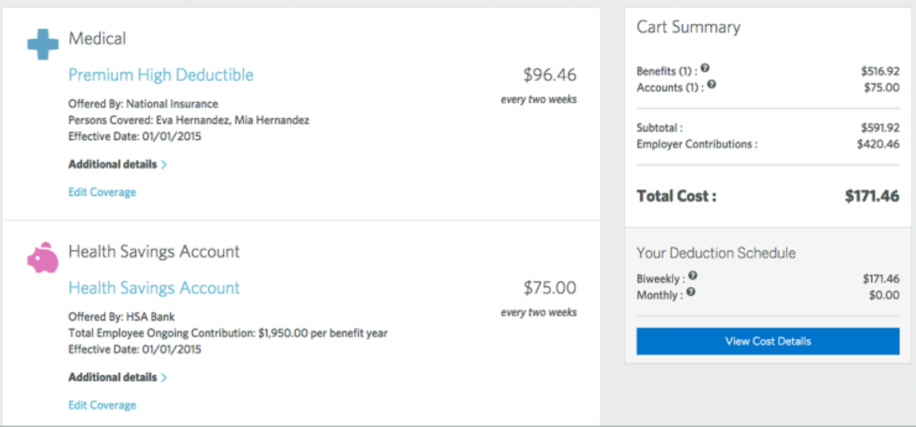The image size is (916, 427).
Task: Edit Coverage for Health Savings Account
Action: (102, 406)
